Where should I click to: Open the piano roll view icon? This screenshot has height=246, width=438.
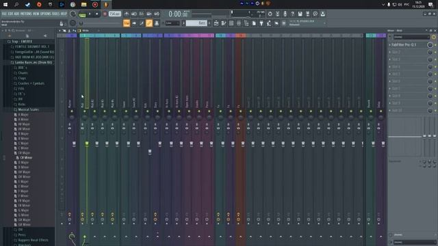click(x=224, y=23)
